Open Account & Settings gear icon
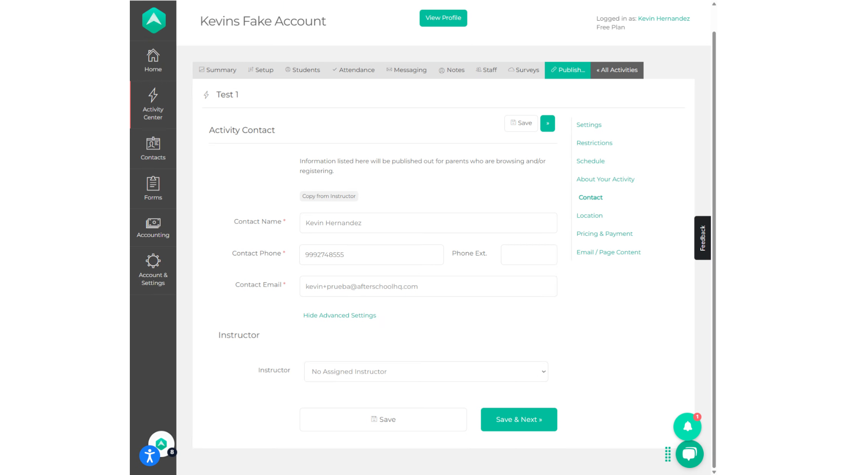 coord(153,261)
